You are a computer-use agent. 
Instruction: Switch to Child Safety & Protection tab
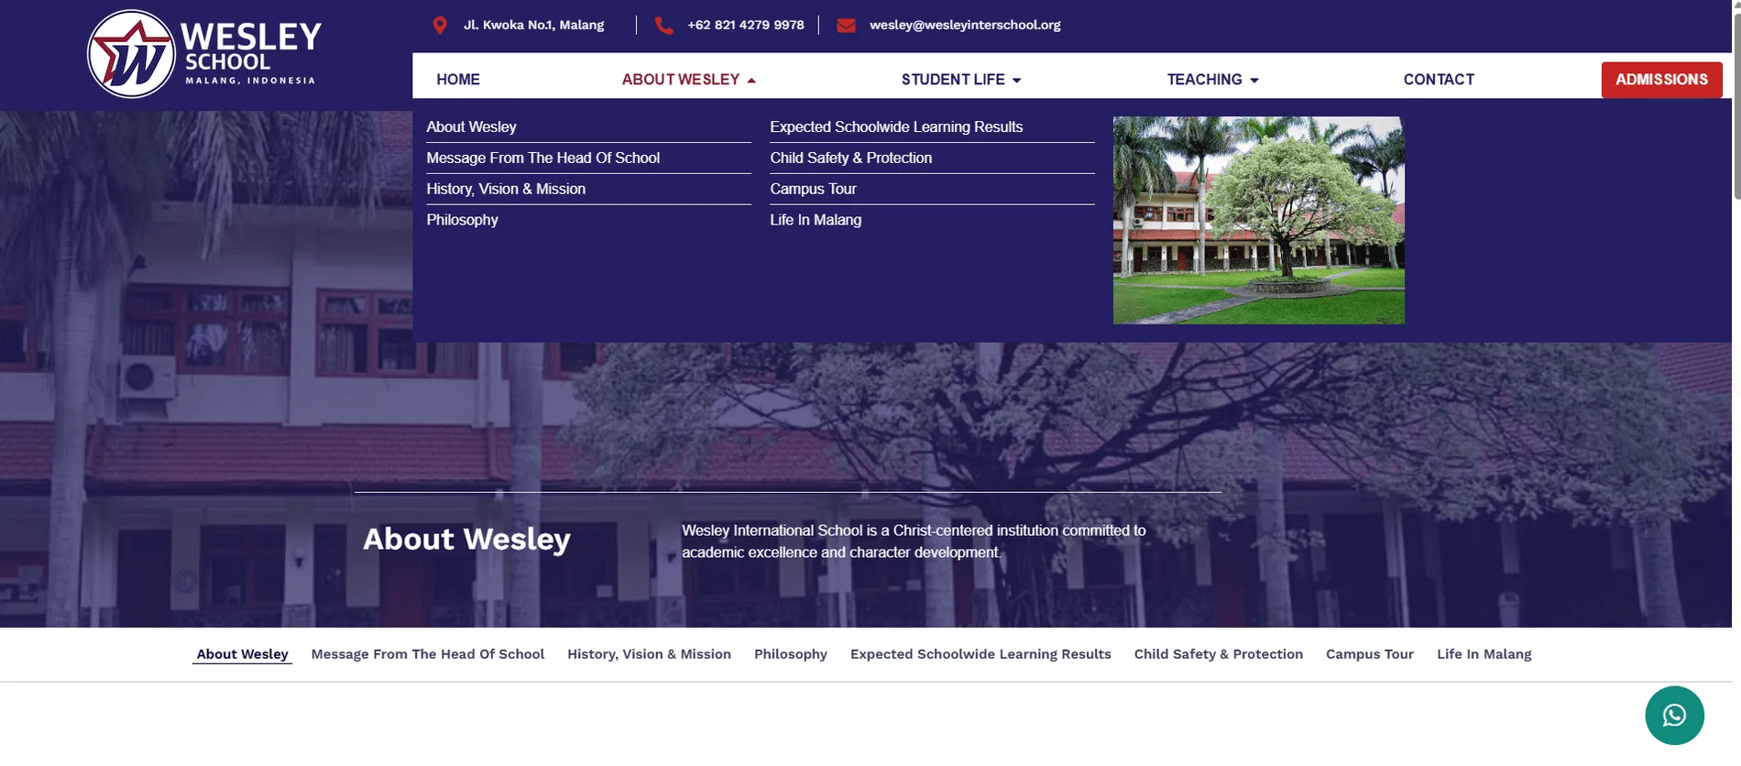click(1219, 654)
